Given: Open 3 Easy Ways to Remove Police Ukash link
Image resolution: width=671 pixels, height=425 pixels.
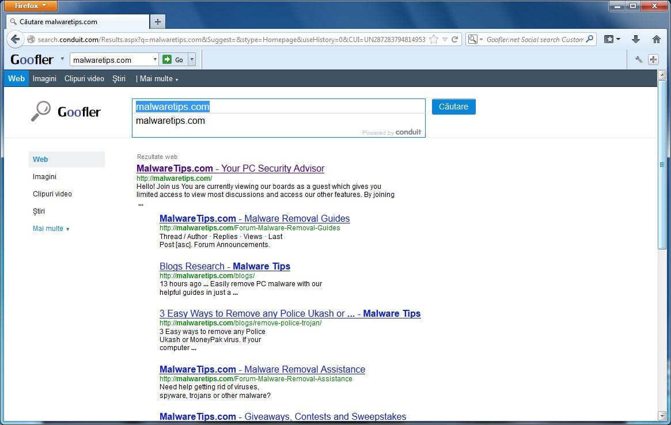Looking at the screenshot, I should 290,313.
